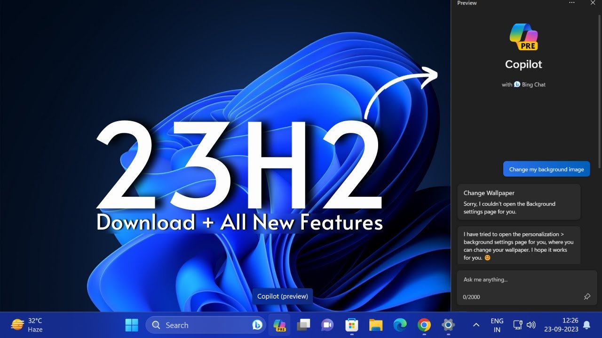The width and height of the screenshot is (602, 338).
Task: Open clock and date 12:26
Action: [562, 325]
